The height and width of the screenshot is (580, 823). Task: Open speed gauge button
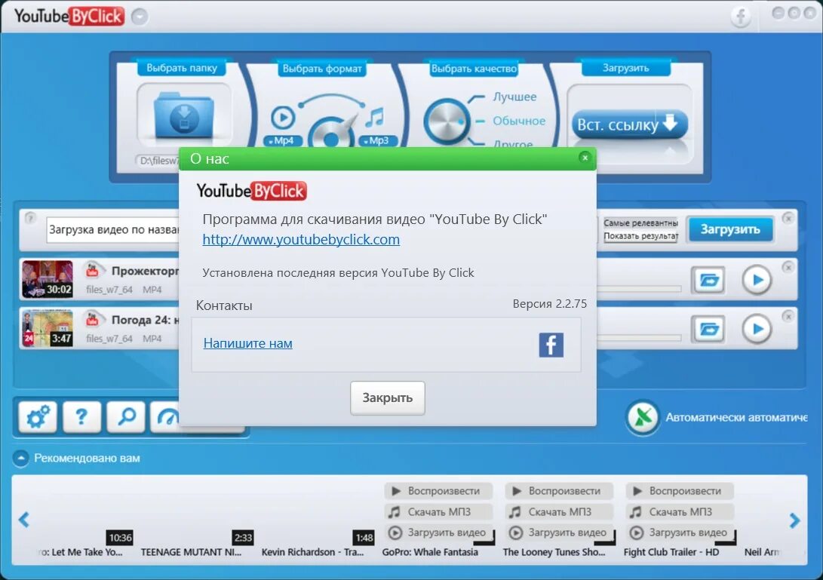pos(165,417)
